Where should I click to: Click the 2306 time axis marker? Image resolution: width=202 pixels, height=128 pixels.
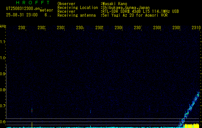point(119,28)
